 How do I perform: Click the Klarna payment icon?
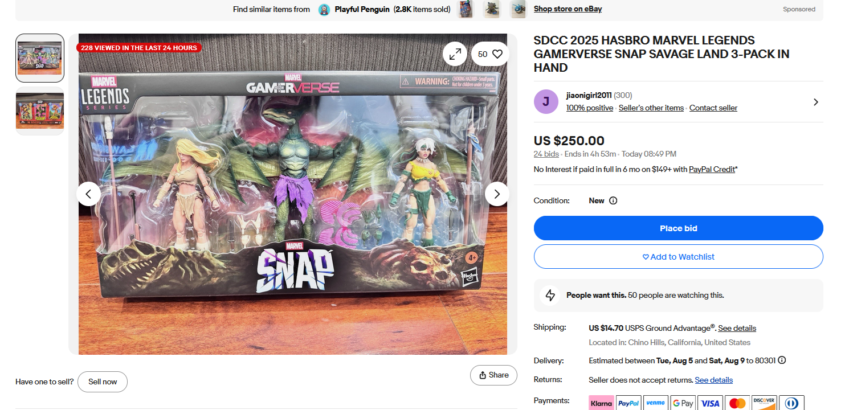[601, 403]
